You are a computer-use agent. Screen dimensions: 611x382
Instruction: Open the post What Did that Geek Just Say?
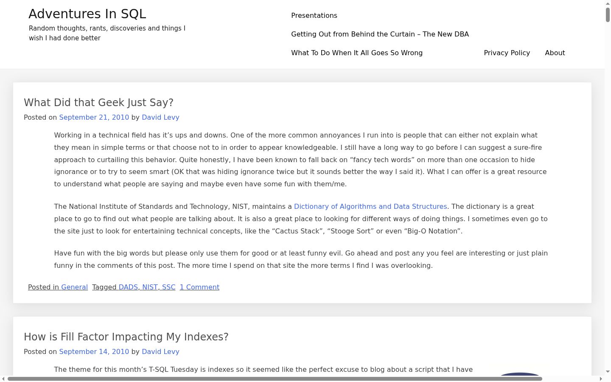[98, 103]
